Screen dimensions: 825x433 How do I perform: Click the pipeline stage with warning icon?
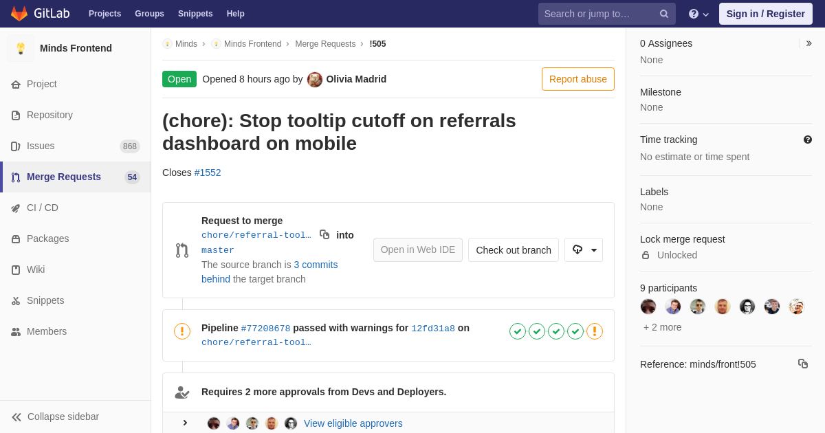click(x=595, y=332)
